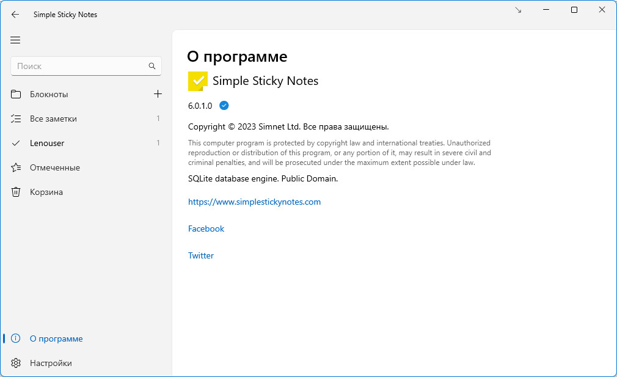This screenshot has width=617, height=377.
Task: Focus the Поиск search field
Action: coord(79,66)
